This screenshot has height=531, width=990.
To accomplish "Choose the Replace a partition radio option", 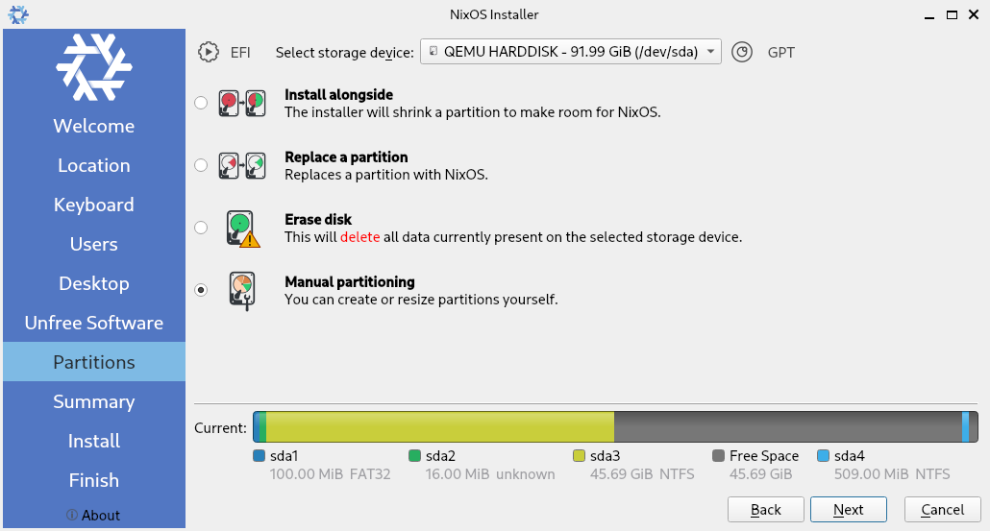I will click(201, 165).
